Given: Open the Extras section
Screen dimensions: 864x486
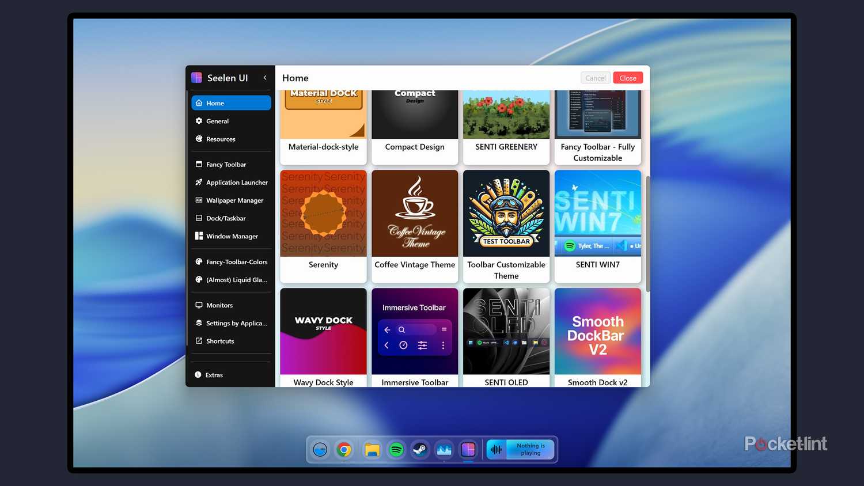Looking at the screenshot, I should pos(231,375).
